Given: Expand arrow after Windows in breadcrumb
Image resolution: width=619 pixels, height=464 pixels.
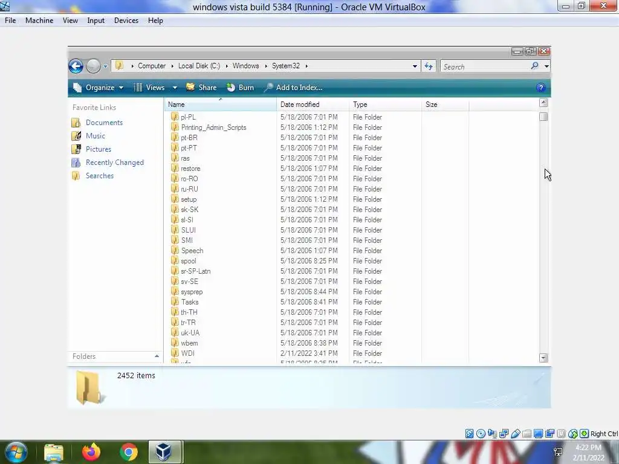Looking at the screenshot, I should [266, 66].
